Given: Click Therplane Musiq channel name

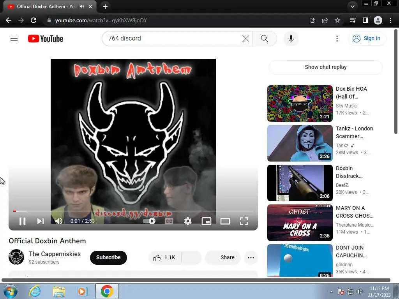Looking at the screenshot, I should (355, 225).
